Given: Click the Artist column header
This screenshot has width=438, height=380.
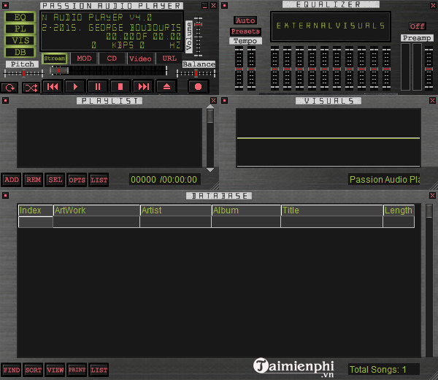Looking at the screenshot, I should coord(176,210).
